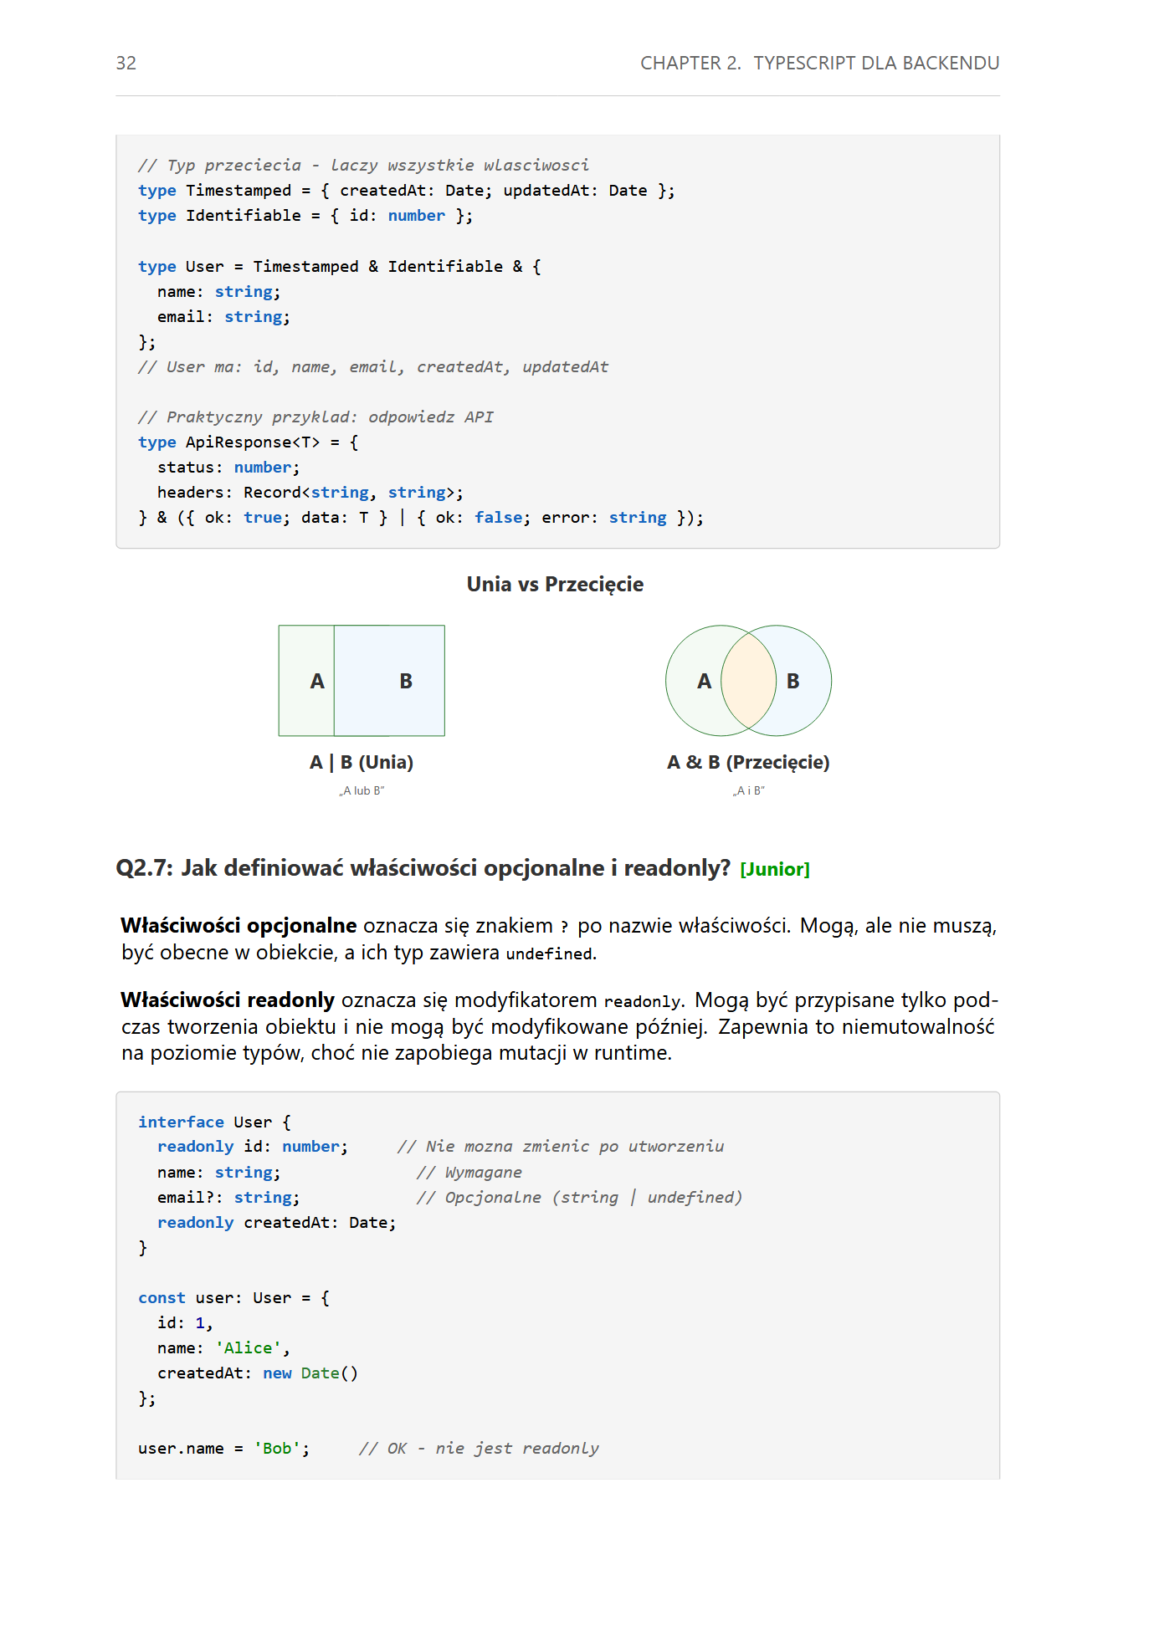The image size is (1149, 1631).
Task: Click the "Unia vs Przecięcie" diagram title
Action: tap(555, 585)
